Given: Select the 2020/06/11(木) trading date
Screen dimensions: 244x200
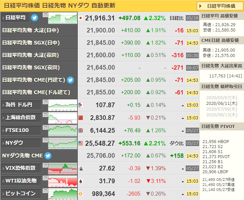Looking at the screenshot, I should 222,104.
